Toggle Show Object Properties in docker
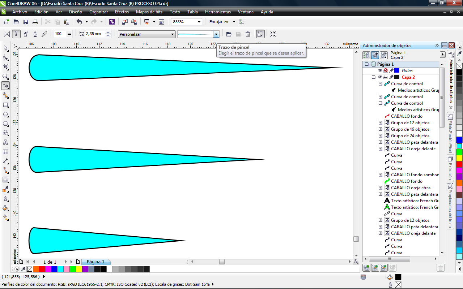Image resolution: width=463 pixels, height=289 pixels. 366,55
